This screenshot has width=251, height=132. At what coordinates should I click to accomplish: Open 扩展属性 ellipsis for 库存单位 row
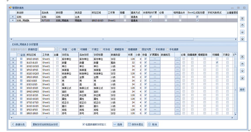154,59
